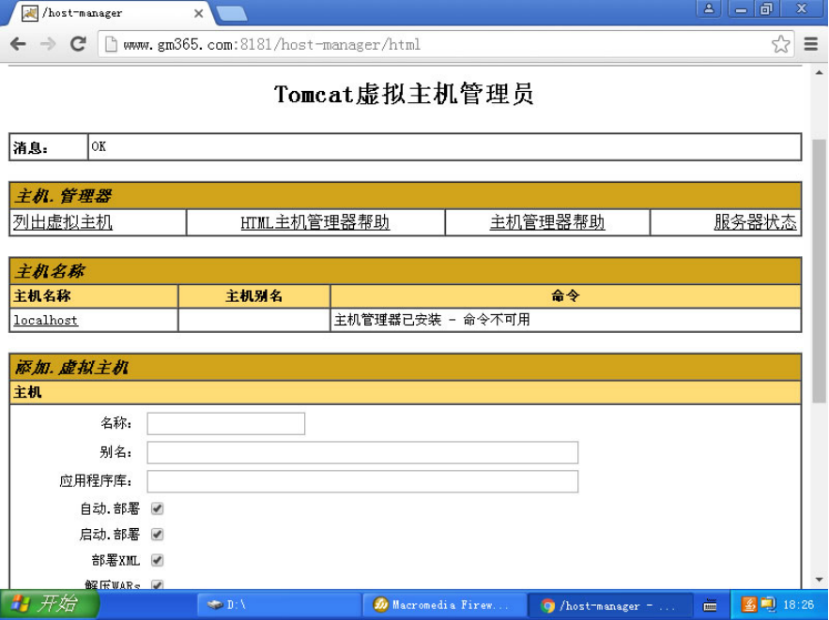Open the 列出虚拟主机 link

click(62, 222)
